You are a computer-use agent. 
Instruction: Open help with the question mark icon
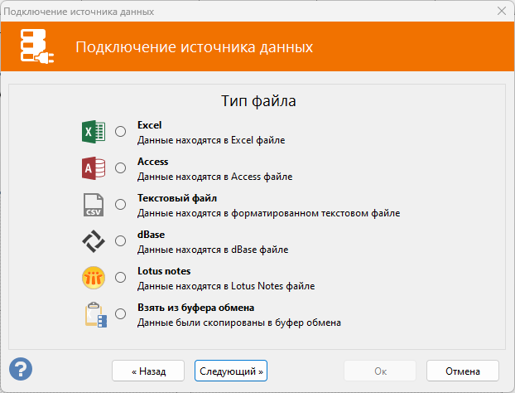(x=21, y=367)
